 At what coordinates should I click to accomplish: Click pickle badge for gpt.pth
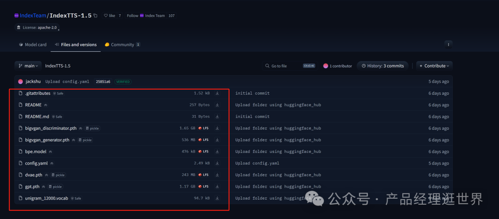[x=55, y=187]
